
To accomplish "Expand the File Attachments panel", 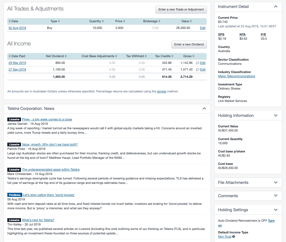I will (276, 182).
